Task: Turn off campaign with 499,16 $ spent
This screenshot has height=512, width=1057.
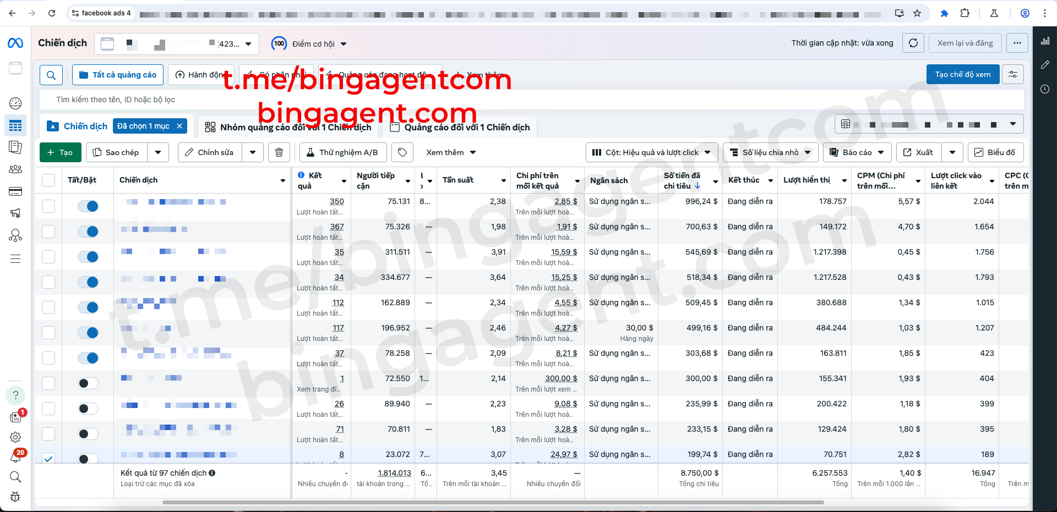Action: tap(88, 333)
